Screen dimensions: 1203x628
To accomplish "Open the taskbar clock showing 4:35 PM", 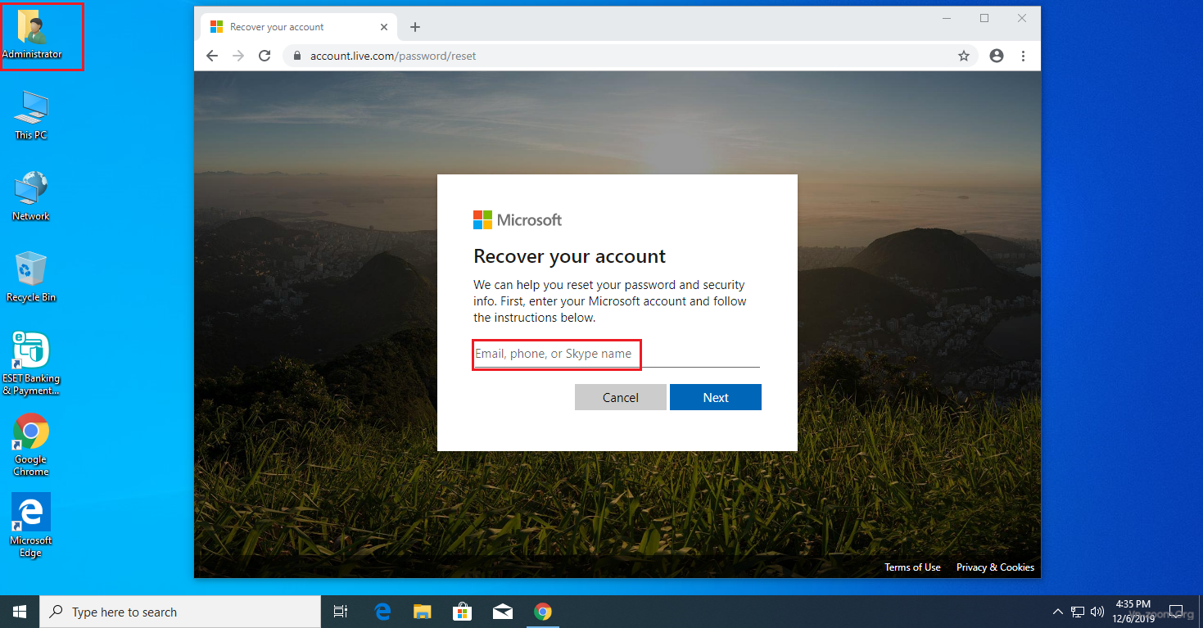I will (x=1133, y=611).
